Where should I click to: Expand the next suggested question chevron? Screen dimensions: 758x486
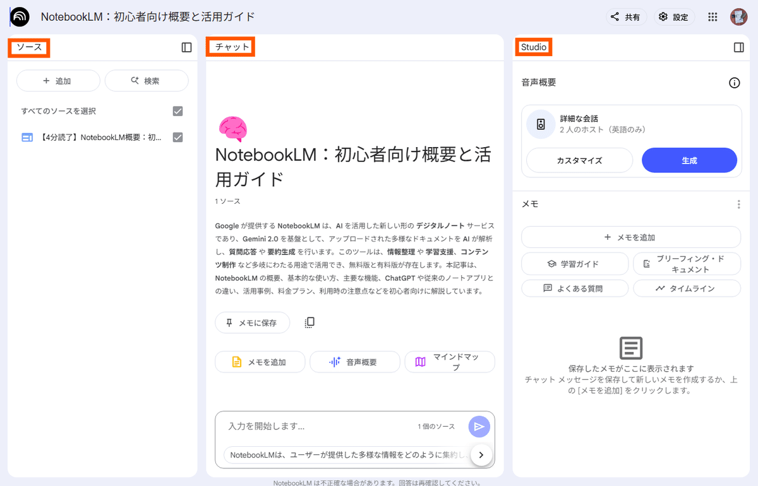(481, 454)
